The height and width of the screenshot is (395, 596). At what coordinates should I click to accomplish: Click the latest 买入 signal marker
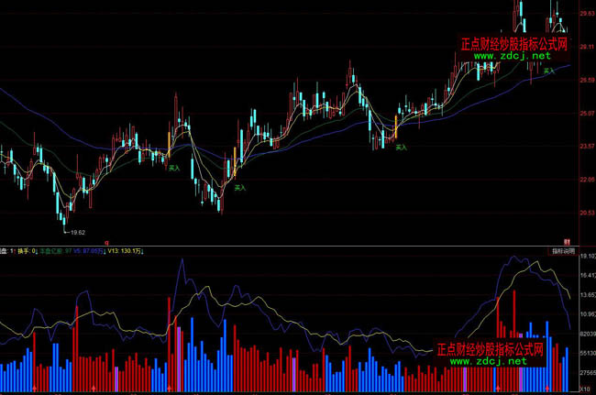[549, 71]
